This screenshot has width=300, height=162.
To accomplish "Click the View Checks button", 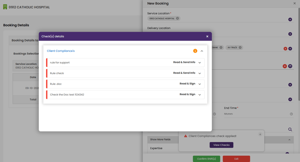I will pos(221,145).
